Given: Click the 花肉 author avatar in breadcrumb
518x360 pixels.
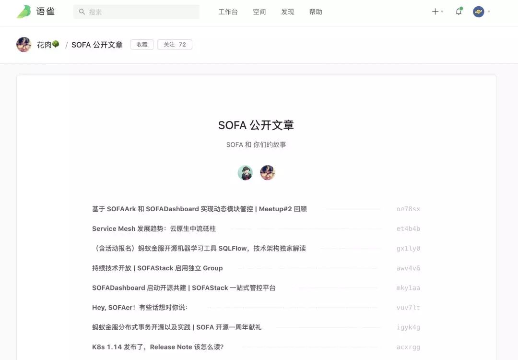Looking at the screenshot, I should 24,45.
